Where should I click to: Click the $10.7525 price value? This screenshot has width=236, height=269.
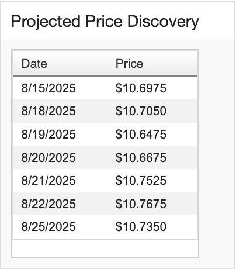pyautogui.click(x=141, y=181)
